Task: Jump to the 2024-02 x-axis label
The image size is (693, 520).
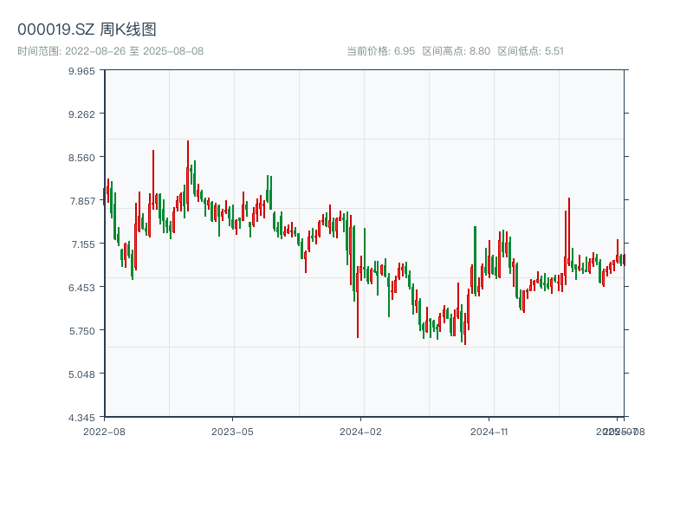Action: click(361, 431)
